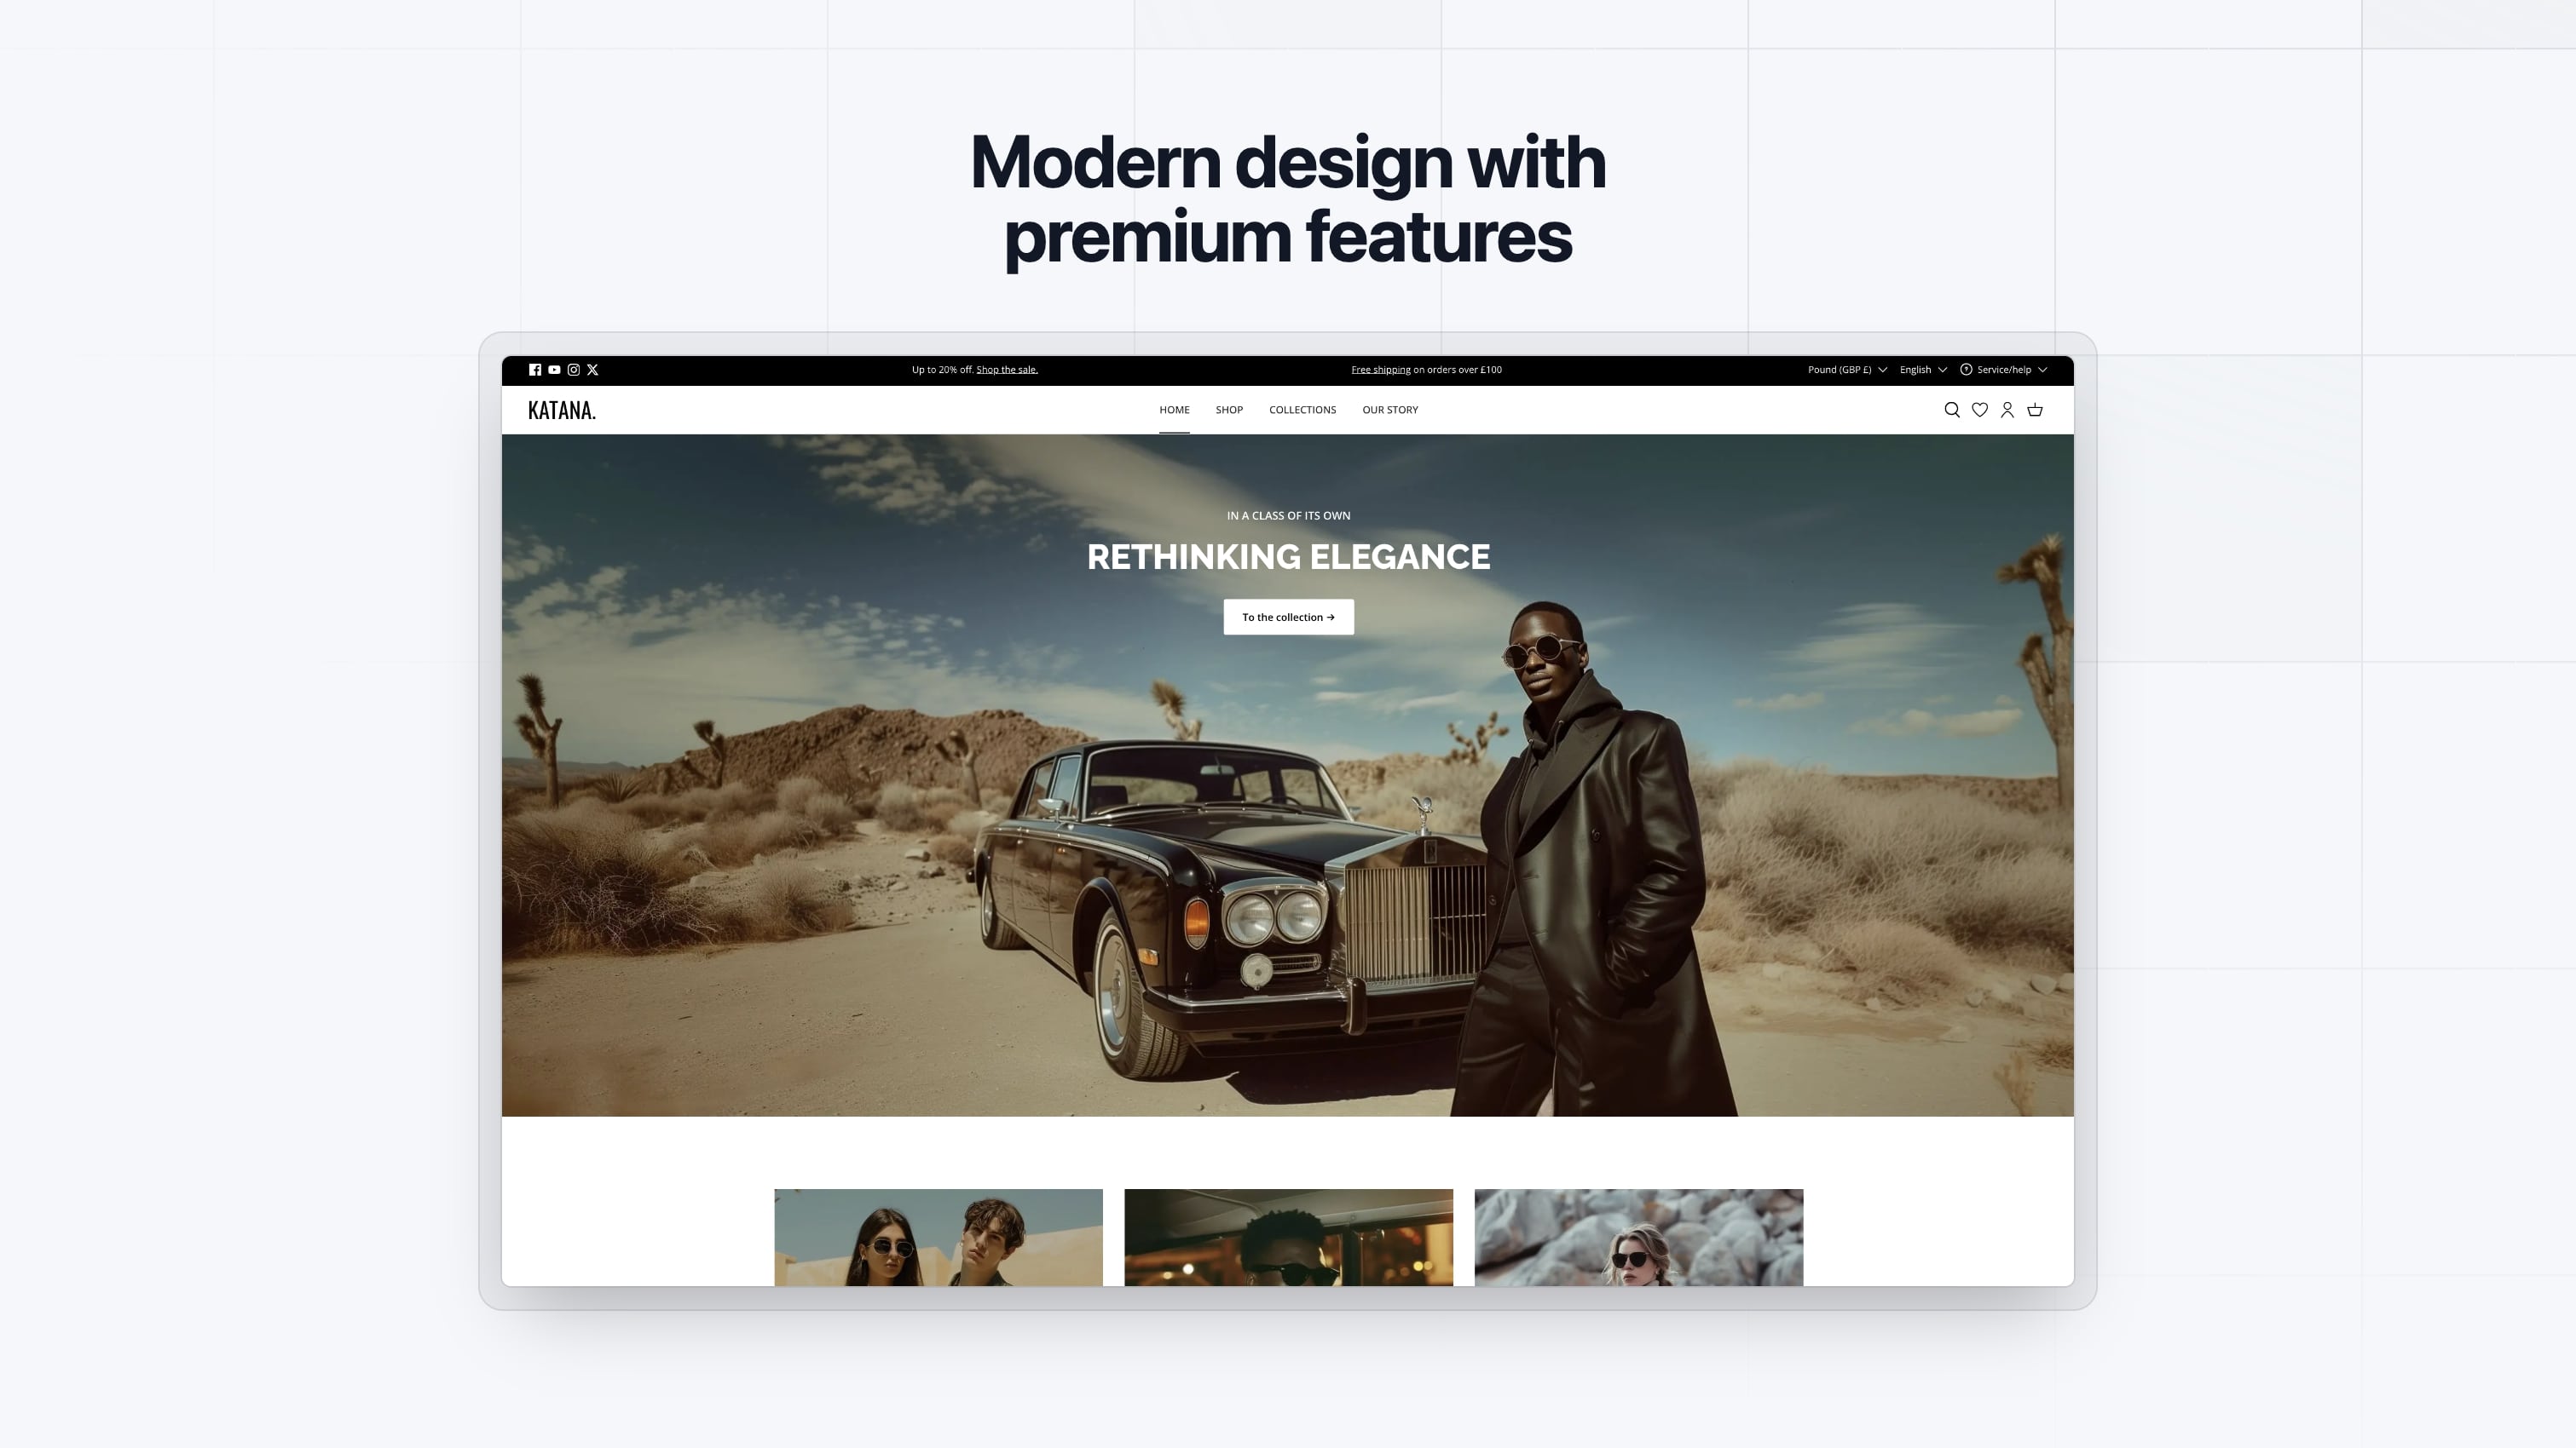
Task: Click the YouTube social media icon
Action: pos(554,370)
